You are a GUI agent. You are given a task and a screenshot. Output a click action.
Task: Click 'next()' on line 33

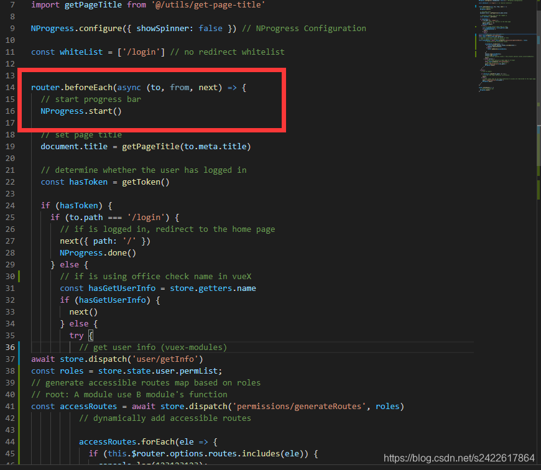click(x=83, y=312)
